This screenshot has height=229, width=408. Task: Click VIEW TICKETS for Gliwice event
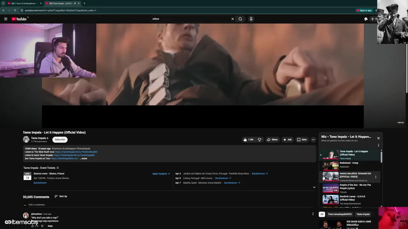click(161, 174)
